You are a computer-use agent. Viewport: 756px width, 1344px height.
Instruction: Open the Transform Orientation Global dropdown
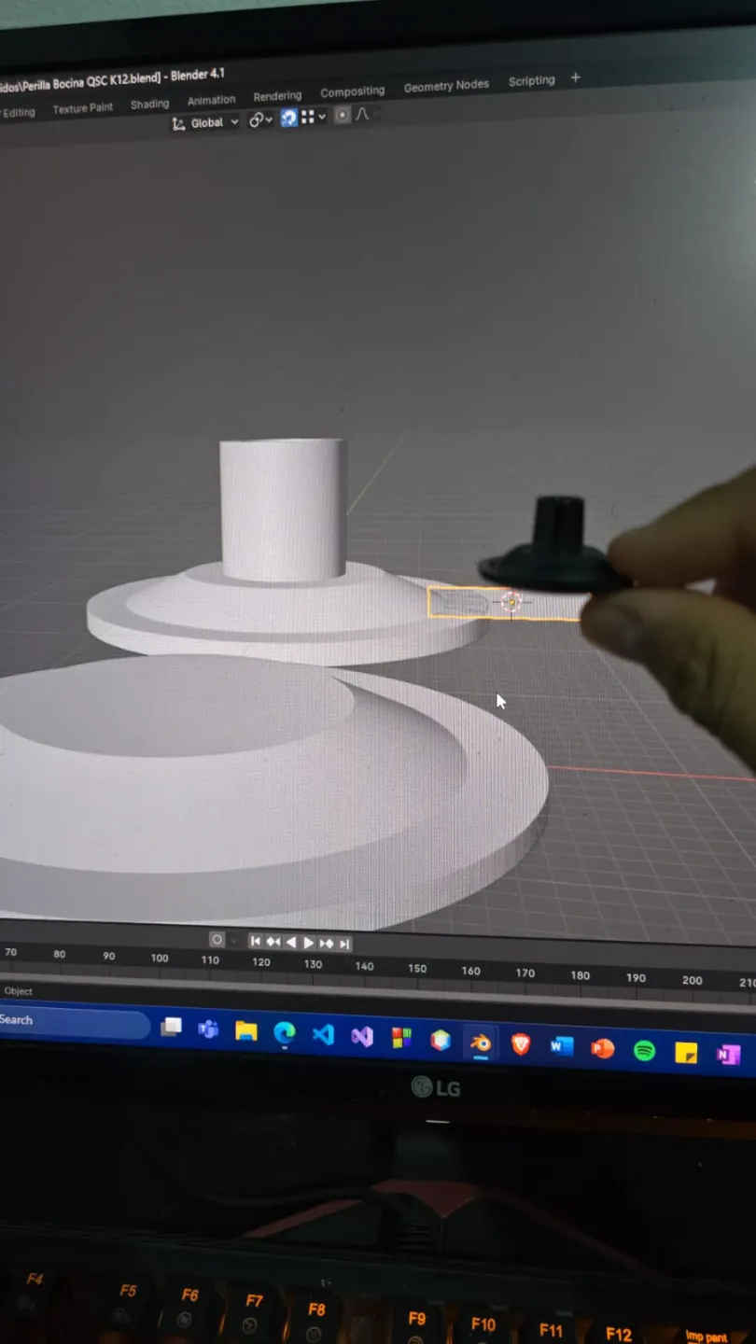(x=205, y=123)
